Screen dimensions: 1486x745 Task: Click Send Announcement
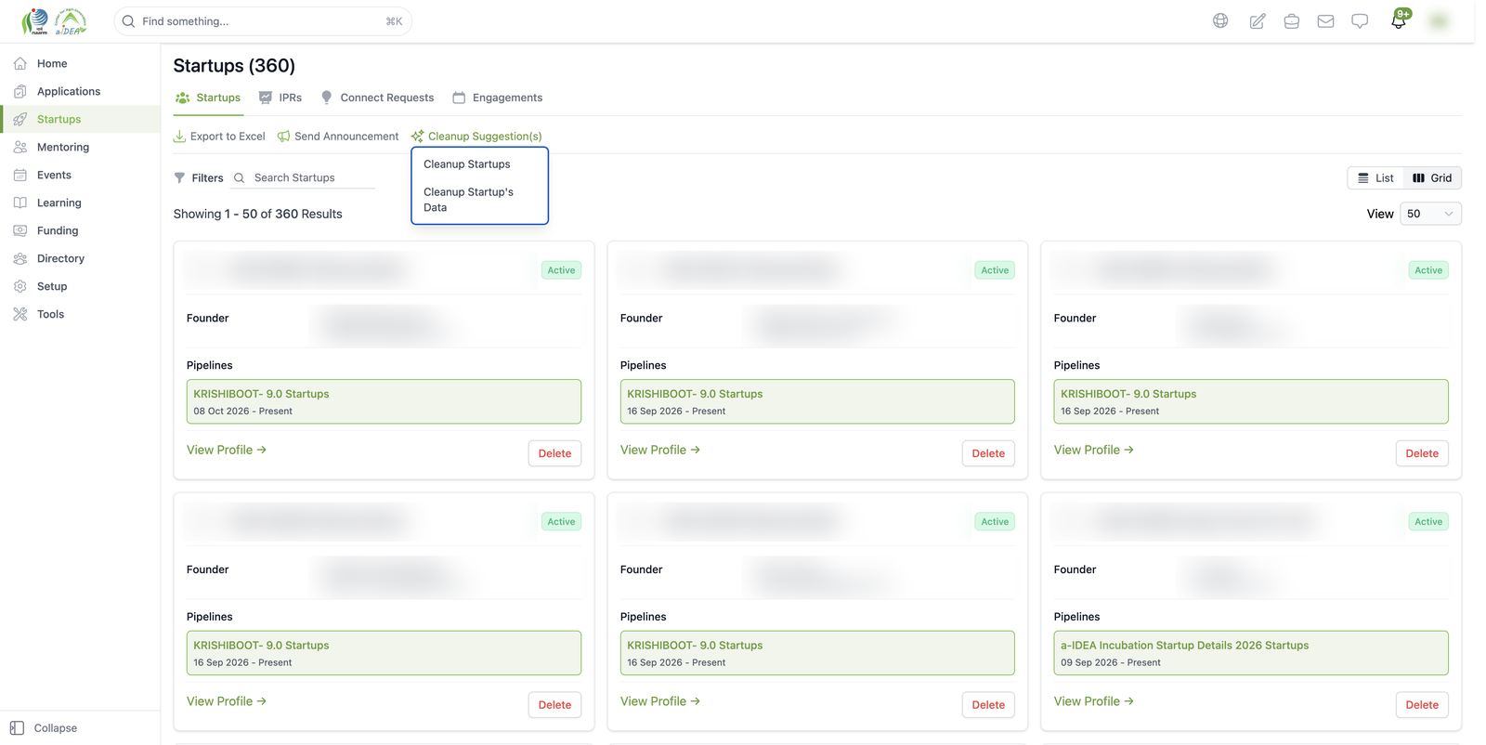[338, 136]
